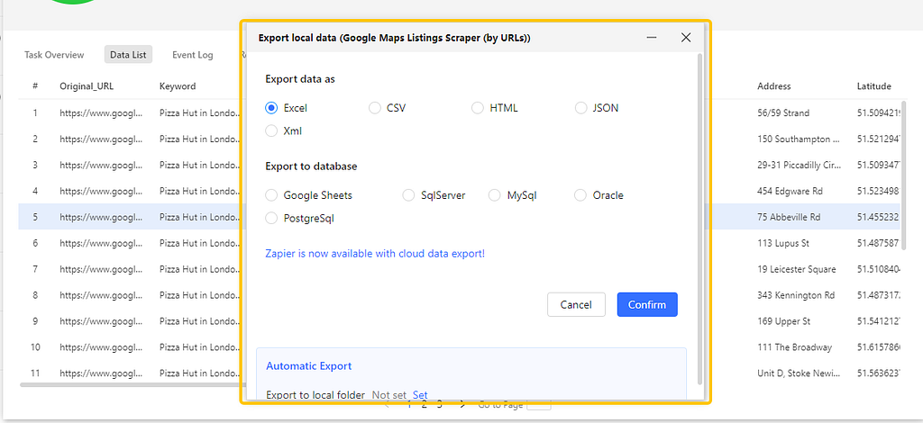Click the Keyword column header
Screen dimensions: 923x423
click(178, 85)
